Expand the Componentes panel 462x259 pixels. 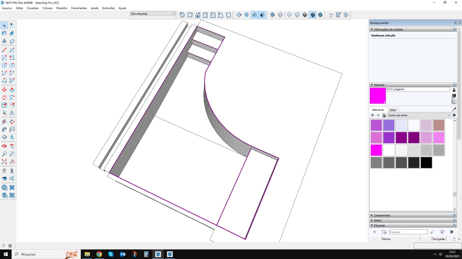click(x=382, y=215)
